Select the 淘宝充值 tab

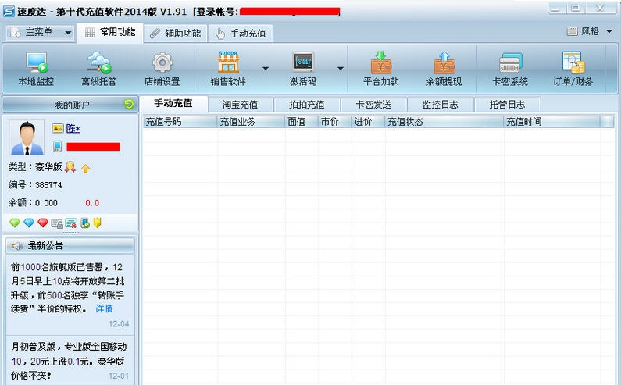click(240, 105)
